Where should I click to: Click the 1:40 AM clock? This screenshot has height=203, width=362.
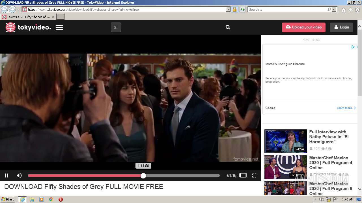pos(348,199)
